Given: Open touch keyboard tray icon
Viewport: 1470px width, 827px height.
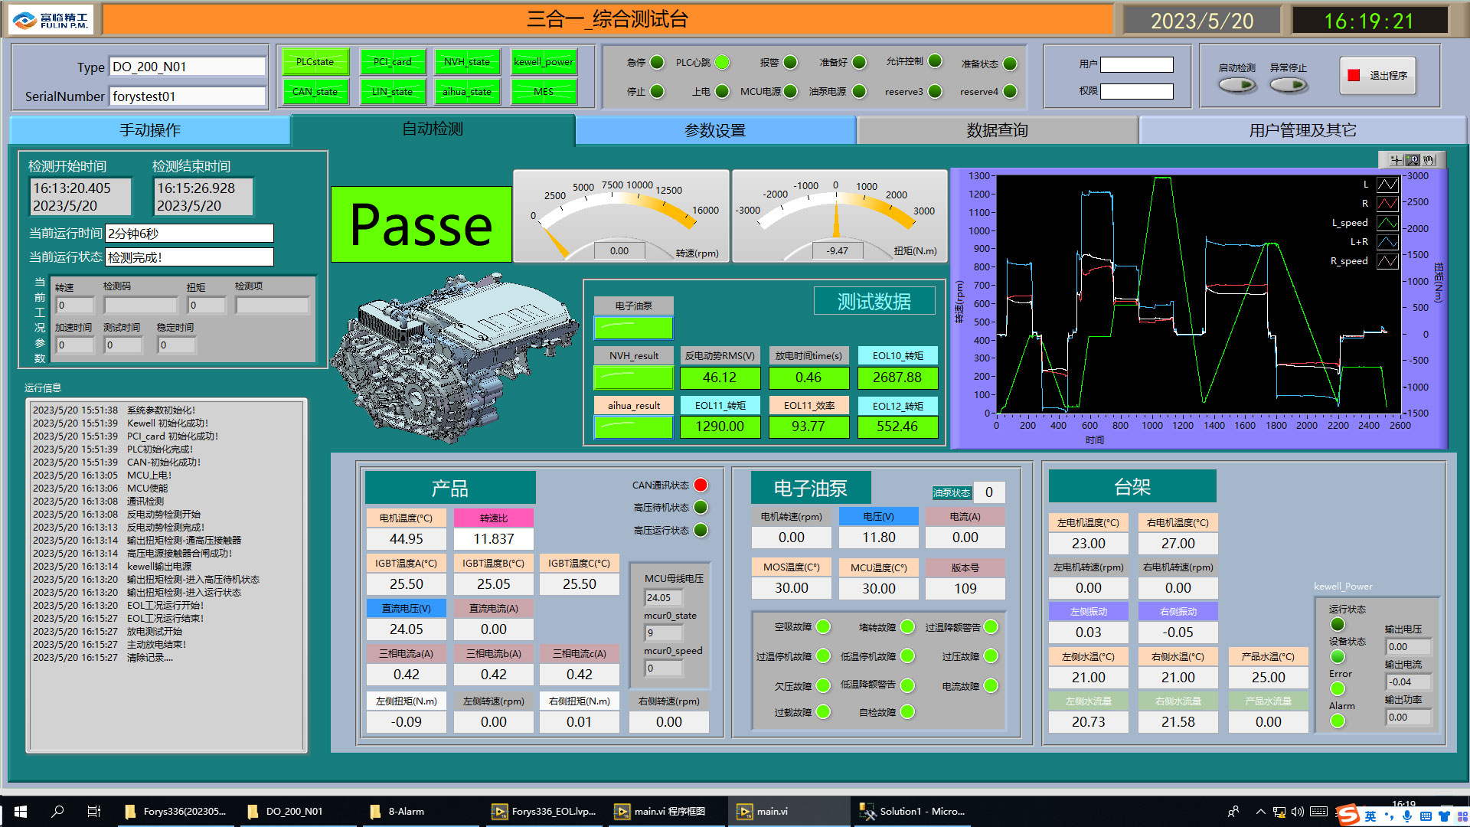Looking at the screenshot, I should [1318, 812].
